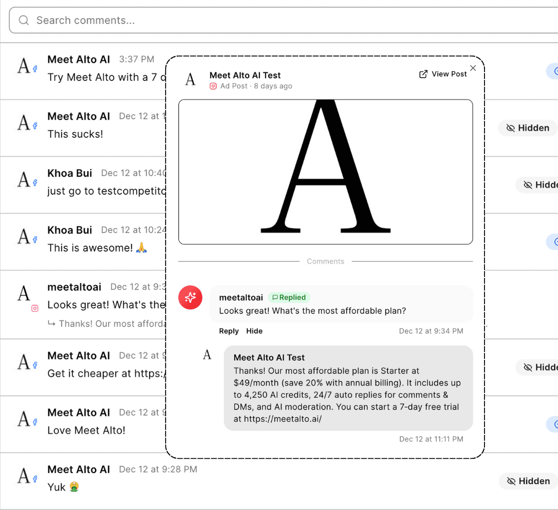Toggle Hidden badge on 'Yuk' comment
Viewport: 558px width, 510px height.
(528, 481)
